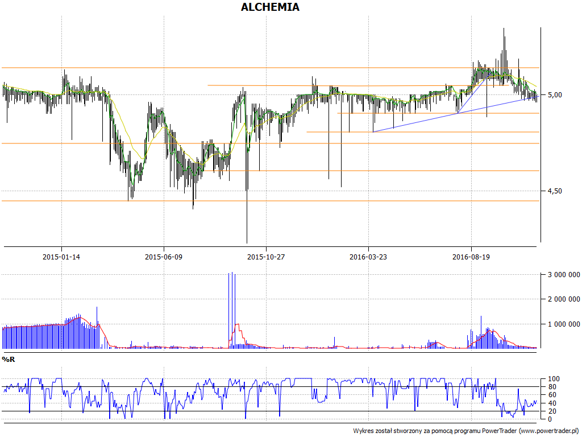Click the 100 level on %R axis
The image size is (582, 437).
(x=554, y=379)
